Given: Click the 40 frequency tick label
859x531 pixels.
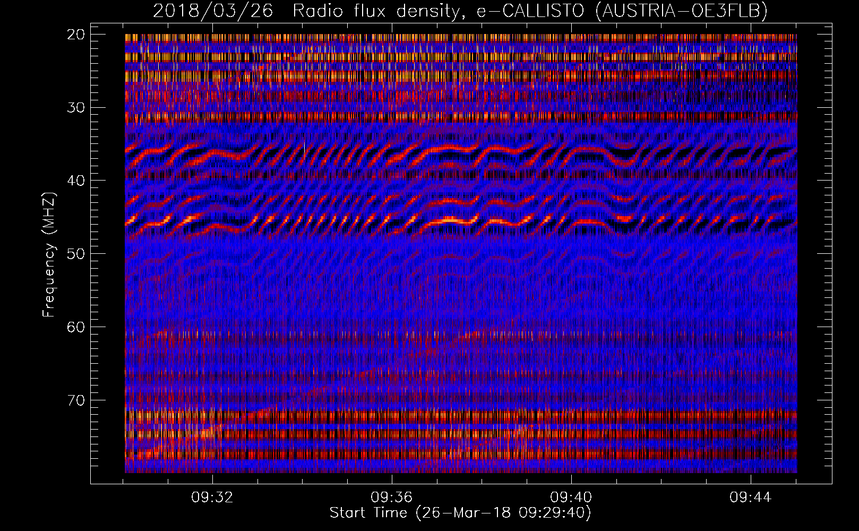Looking at the screenshot, I should click(x=76, y=181).
